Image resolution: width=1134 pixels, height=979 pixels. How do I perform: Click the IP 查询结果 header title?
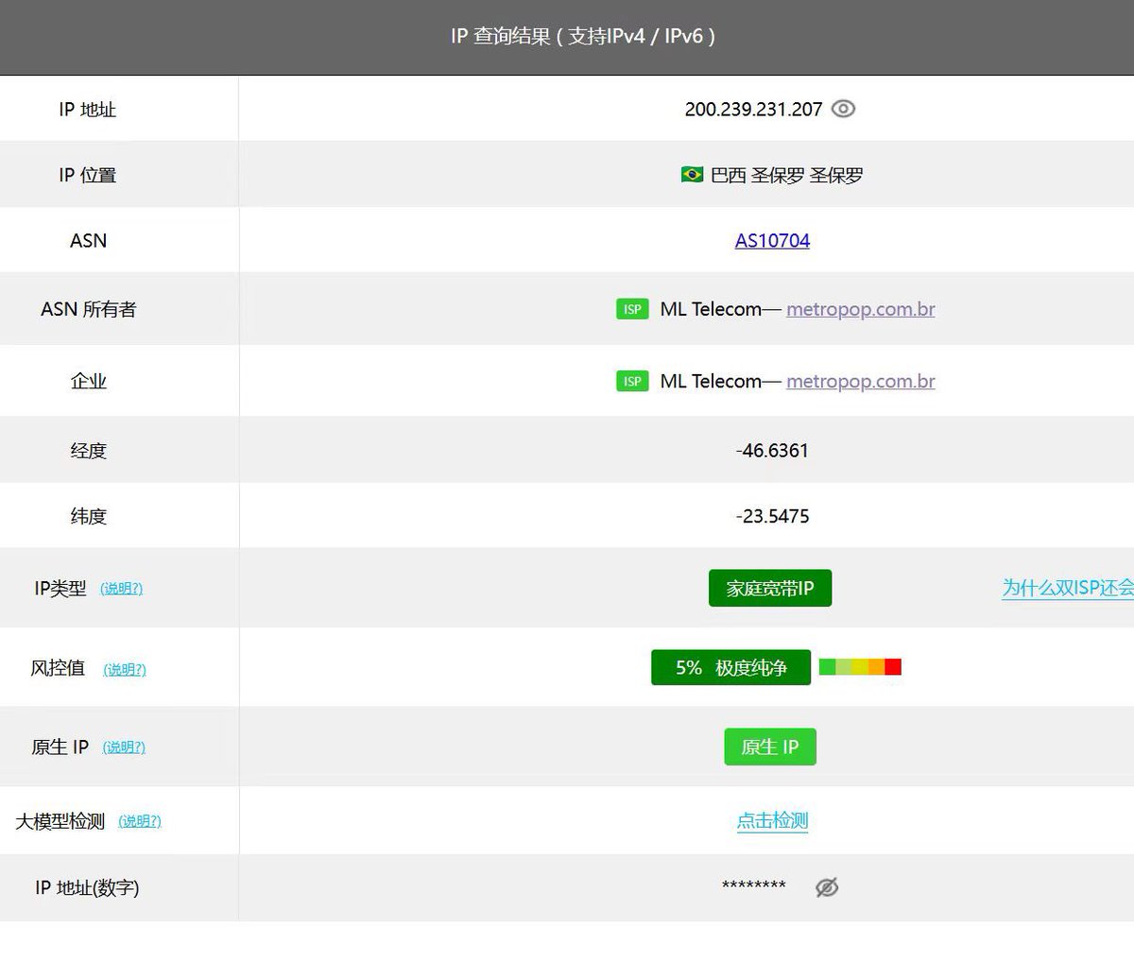click(583, 37)
